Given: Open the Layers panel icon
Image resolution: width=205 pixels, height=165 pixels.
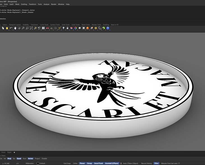Looking at the screenshot, I should click(72, 28).
